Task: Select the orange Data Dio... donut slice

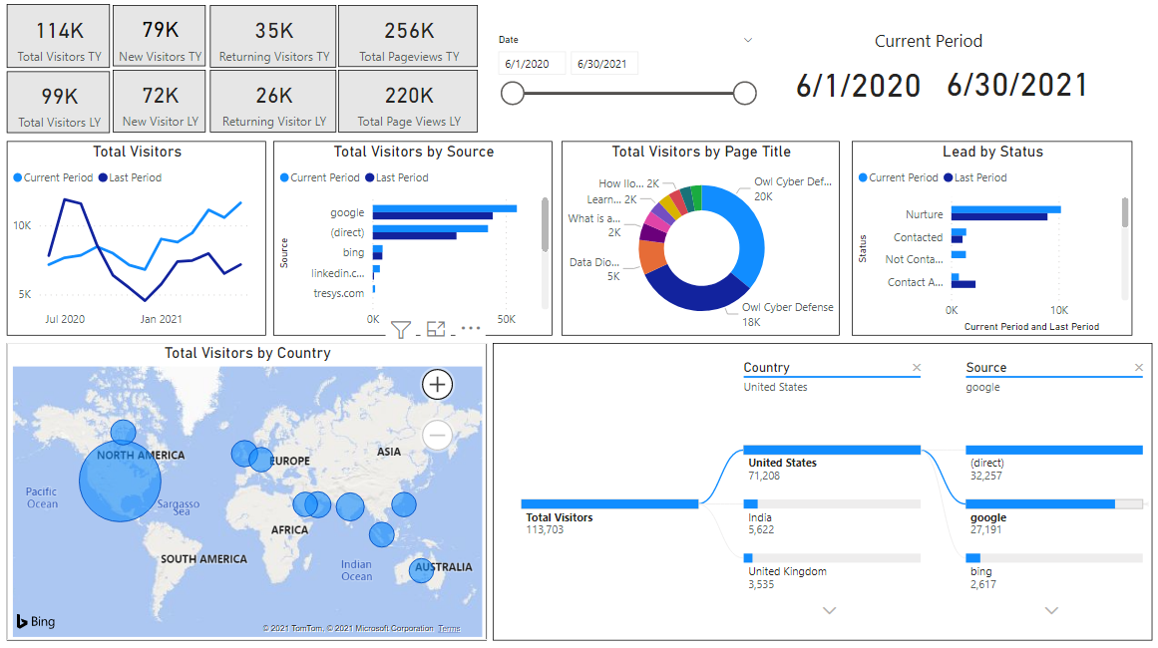Action: 651,256
